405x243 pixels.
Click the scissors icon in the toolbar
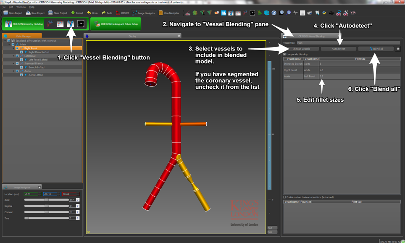tap(295, 13)
